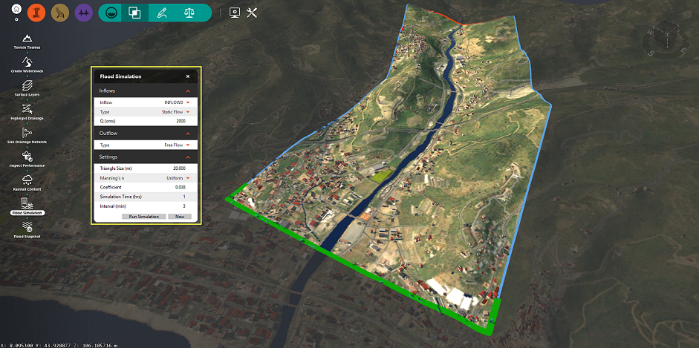699x348 pixels.
Task: Click the navigation compass cube
Action: pyautogui.click(x=666, y=34)
